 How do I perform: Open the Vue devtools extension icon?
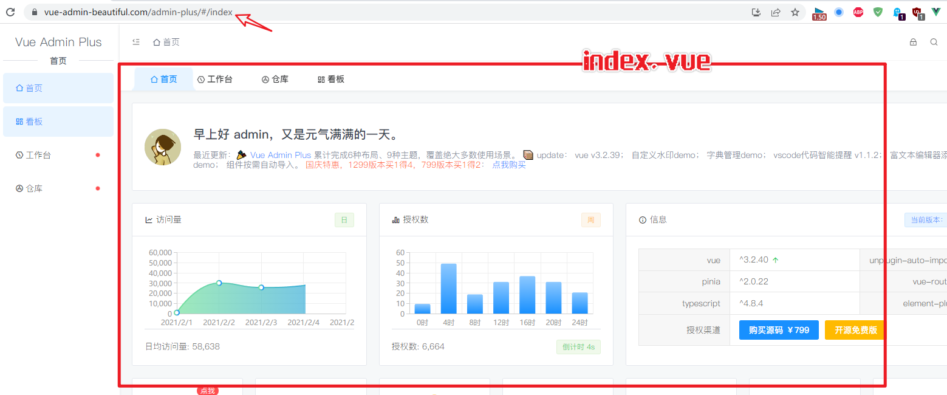click(x=937, y=12)
